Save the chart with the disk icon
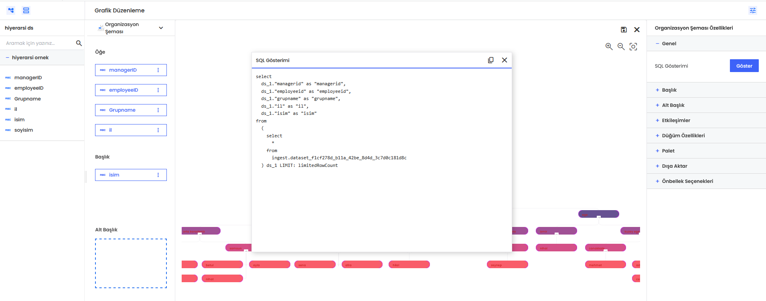The image size is (766, 301). click(624, 30)
